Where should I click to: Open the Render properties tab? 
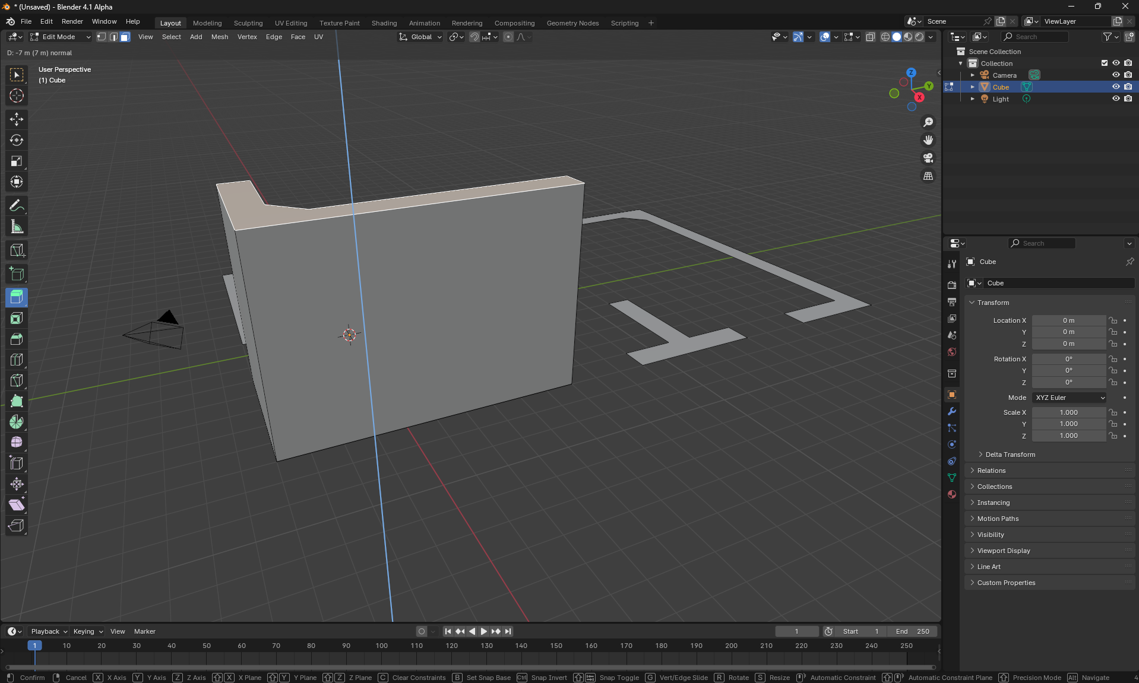(952, 285)
